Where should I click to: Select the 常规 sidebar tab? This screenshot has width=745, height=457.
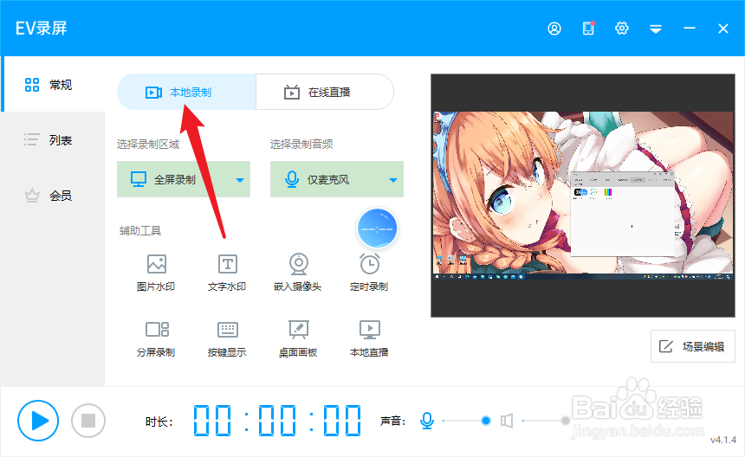pyautogui.click(x=52, y=85)
